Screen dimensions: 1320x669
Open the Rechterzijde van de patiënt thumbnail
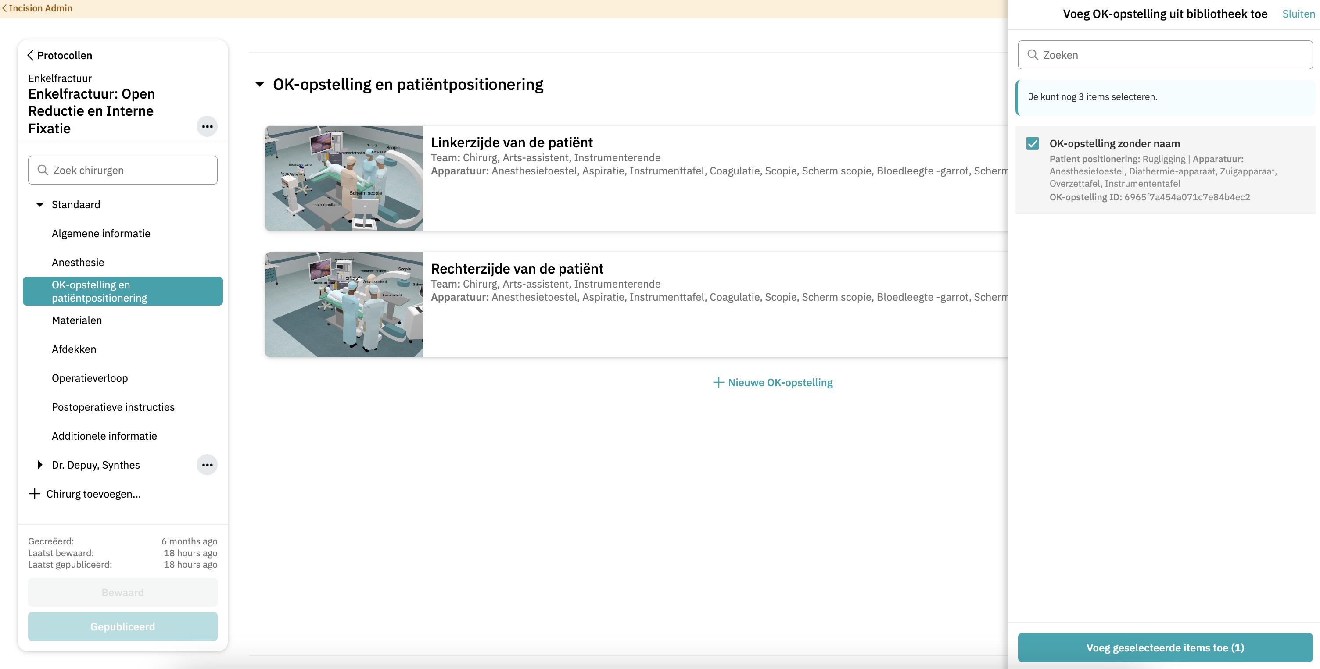coord(344,305)
